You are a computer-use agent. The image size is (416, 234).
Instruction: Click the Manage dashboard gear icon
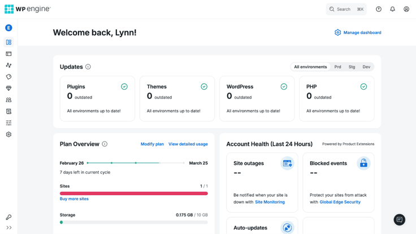pos(337,33)
